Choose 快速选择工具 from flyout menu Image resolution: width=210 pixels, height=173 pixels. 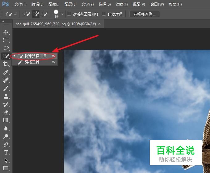(x=35, y=56)
